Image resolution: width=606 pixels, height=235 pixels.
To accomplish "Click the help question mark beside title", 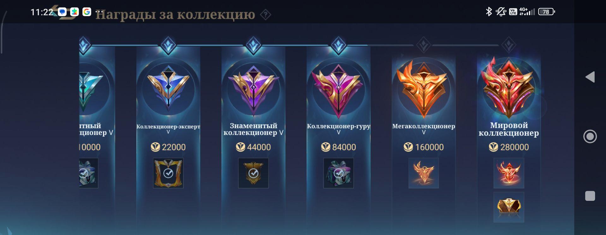I will [x=265, y=15].
